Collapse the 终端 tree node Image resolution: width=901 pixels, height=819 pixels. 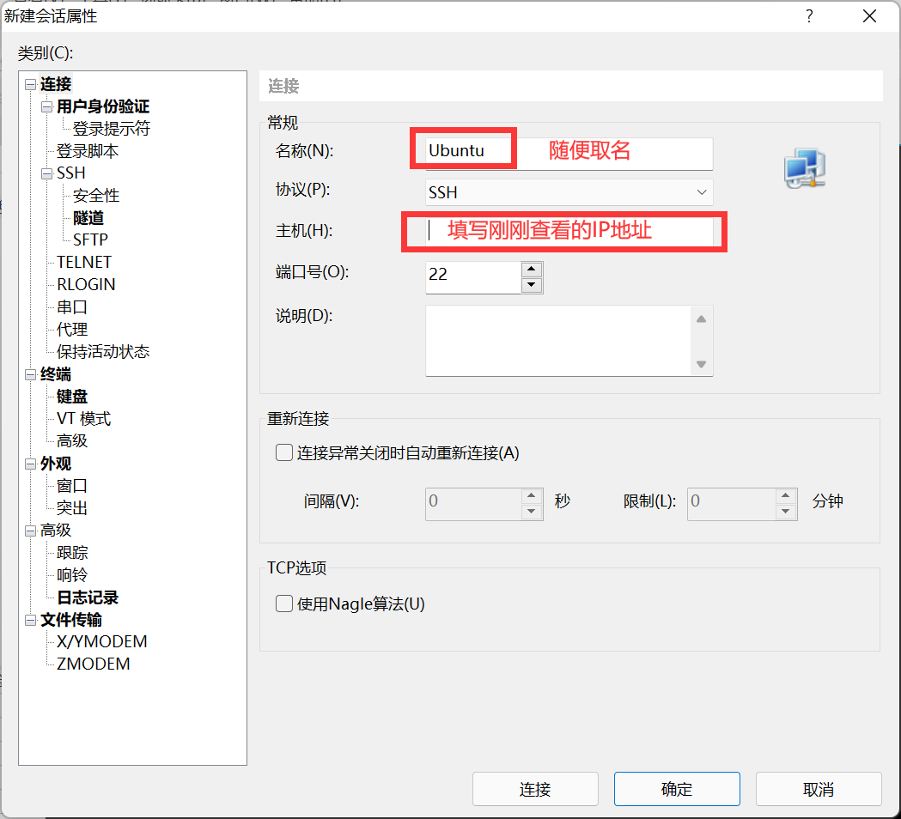(x=30, y=375)
